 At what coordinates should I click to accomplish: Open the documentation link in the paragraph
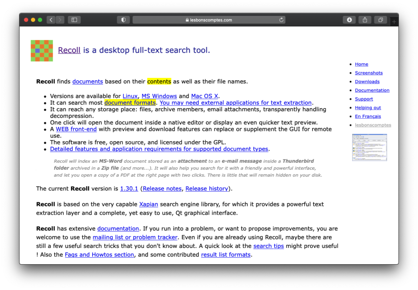118,229
